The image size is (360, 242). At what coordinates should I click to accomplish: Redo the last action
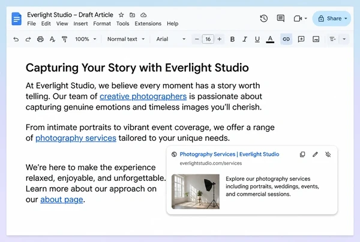28,39
